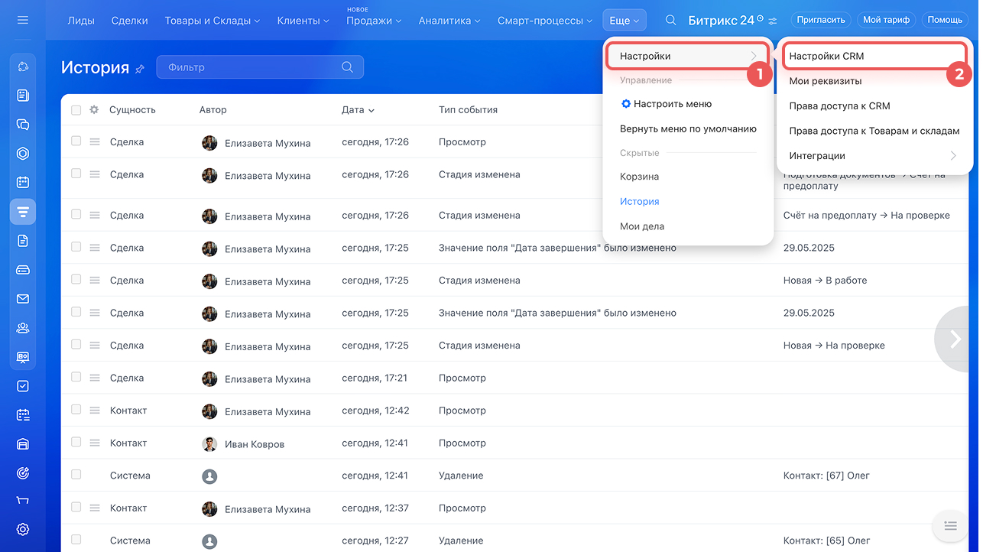This screenshot has height=552, width=983.
Task: Expand the Интеграции submenu chevron
Action: click(953, 156)
